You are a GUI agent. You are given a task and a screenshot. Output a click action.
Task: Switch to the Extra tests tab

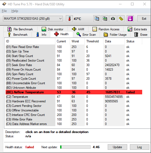(x=137, y=29)
